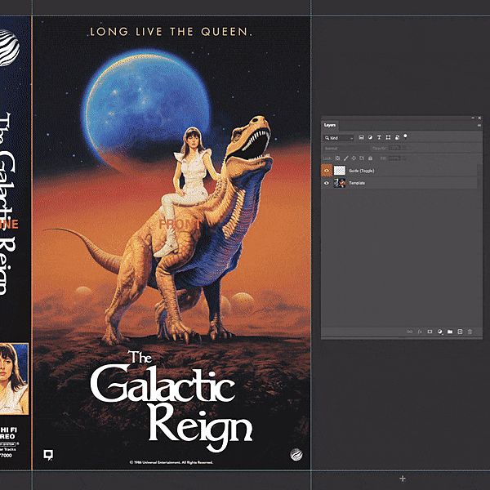Screen dimensions: 490x490
Task: Lock image pixels brush icon
Action: pos(346,158)
